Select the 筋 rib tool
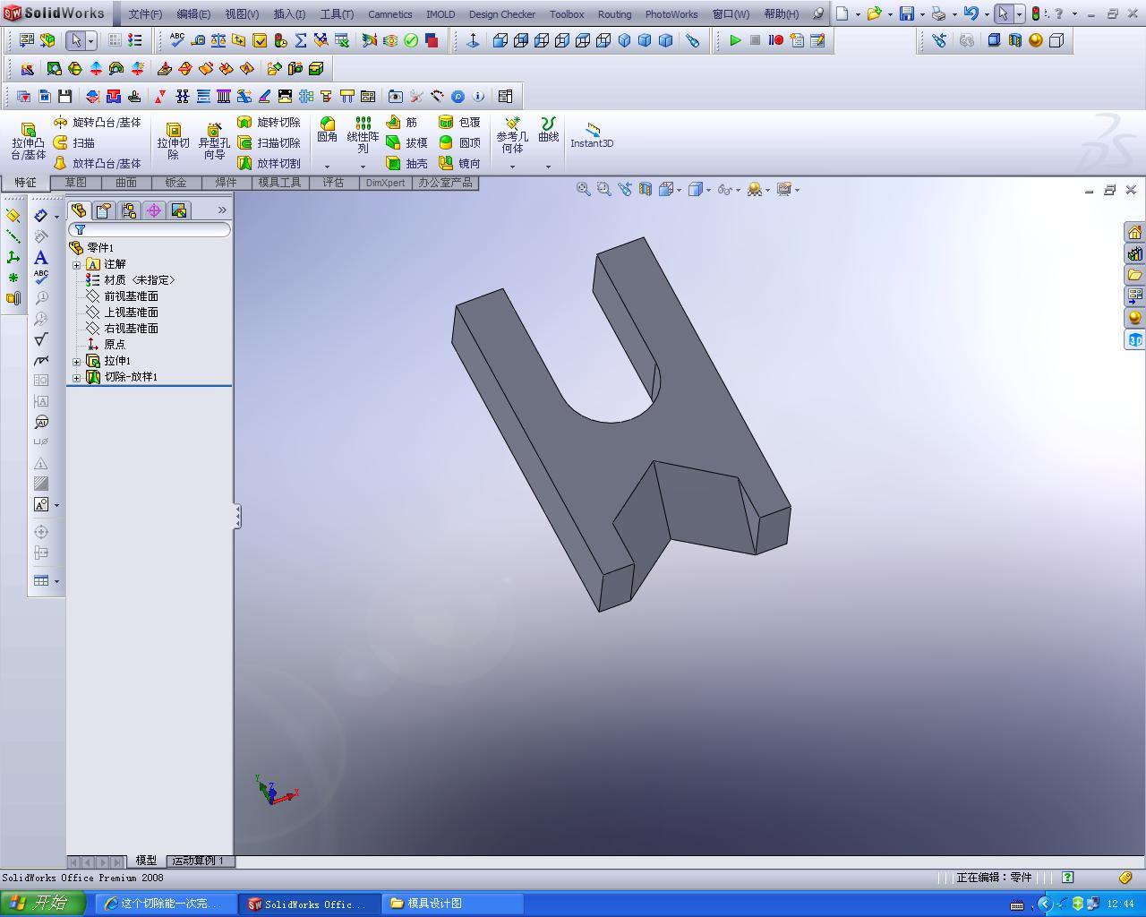 (402, 122)
